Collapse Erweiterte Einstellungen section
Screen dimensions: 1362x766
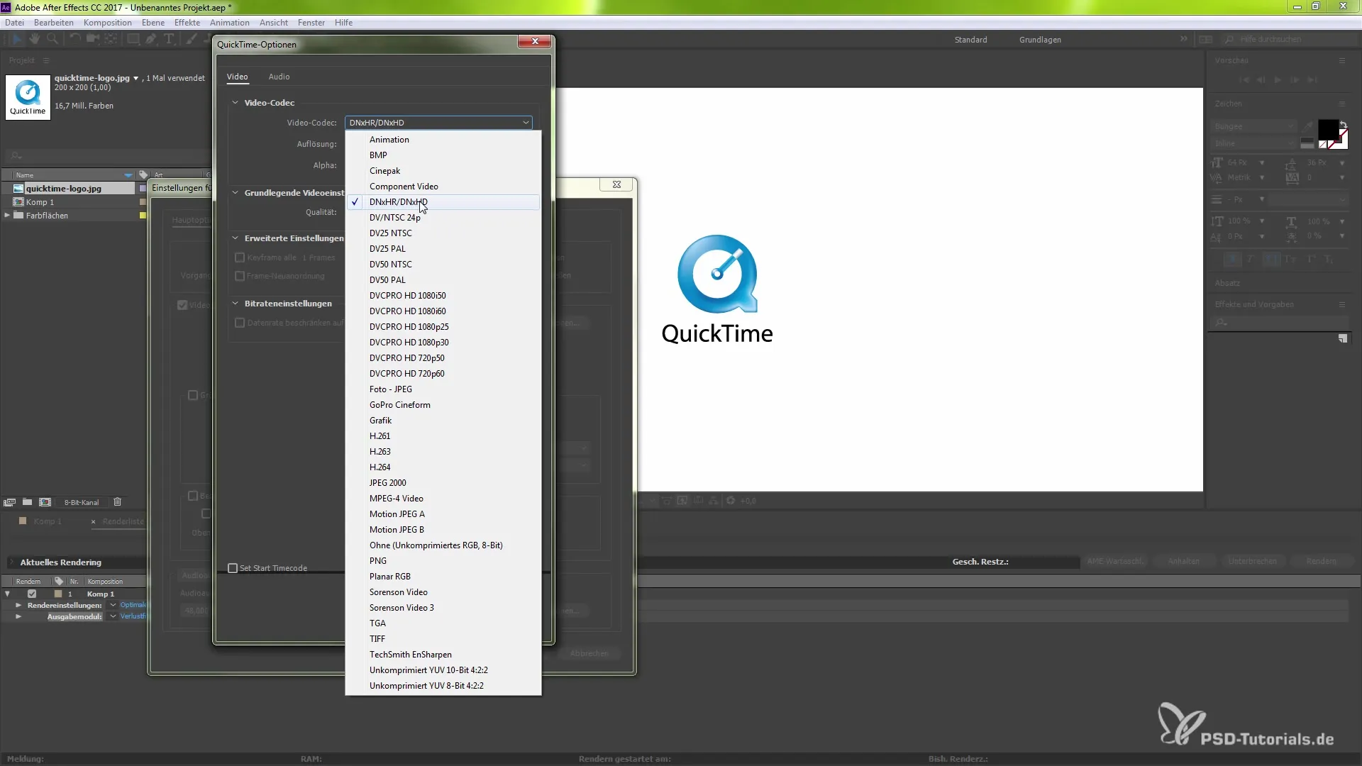235,238
